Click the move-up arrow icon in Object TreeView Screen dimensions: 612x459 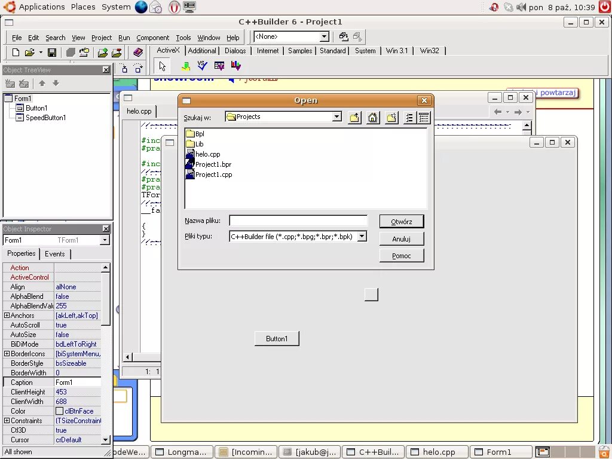[42, 83]
